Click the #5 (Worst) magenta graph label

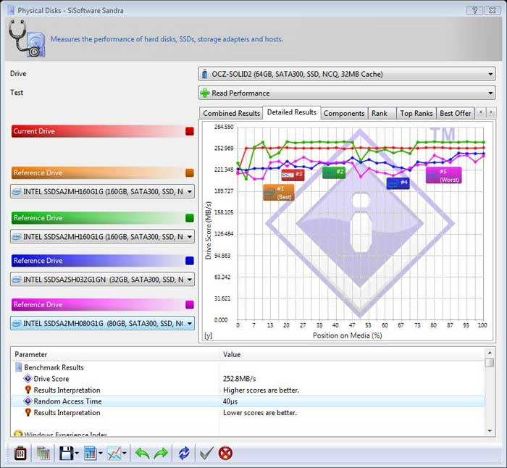pos(443,175)
